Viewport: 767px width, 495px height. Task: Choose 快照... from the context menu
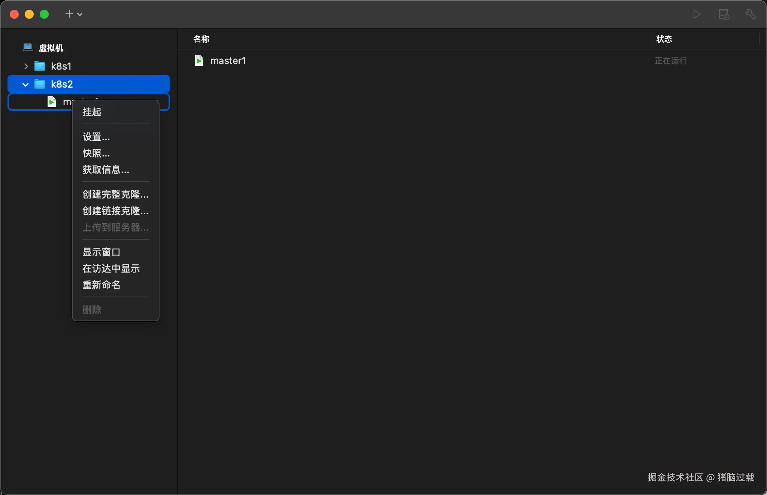click(x=96, y=153)
